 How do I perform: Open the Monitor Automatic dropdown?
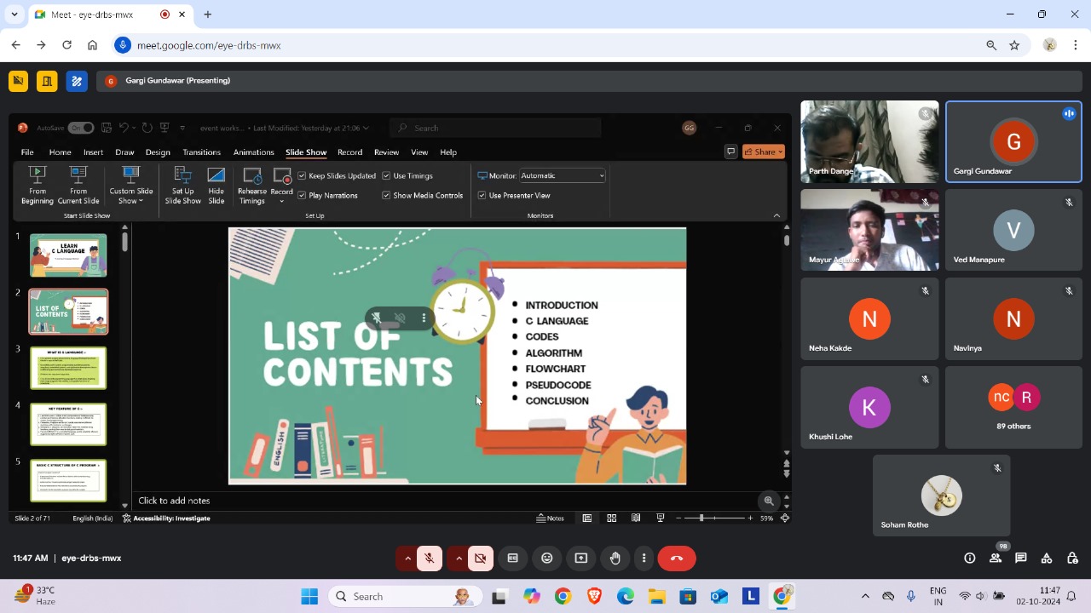tap(563, 176)
